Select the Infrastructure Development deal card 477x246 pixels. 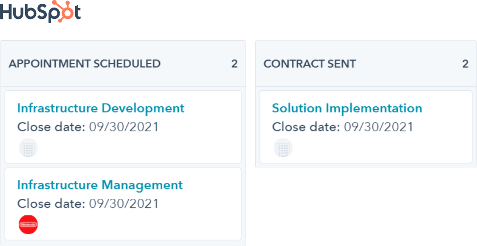[123, 127]
